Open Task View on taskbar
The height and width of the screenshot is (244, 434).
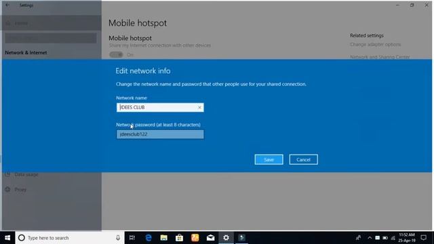point(132,238)
